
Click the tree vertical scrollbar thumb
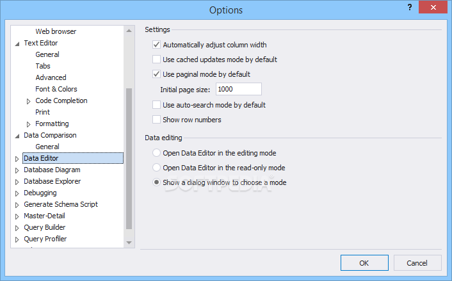(129, 159)
